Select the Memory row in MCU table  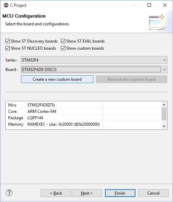[x=83, y=124]
